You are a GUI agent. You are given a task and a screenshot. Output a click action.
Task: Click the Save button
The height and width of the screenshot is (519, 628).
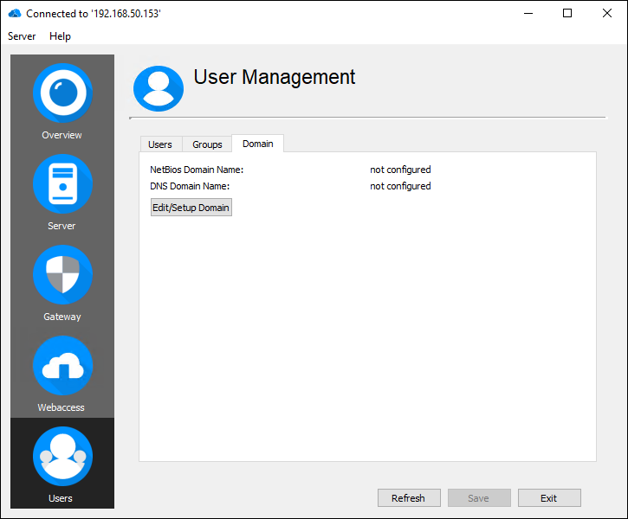pos(478,498)
